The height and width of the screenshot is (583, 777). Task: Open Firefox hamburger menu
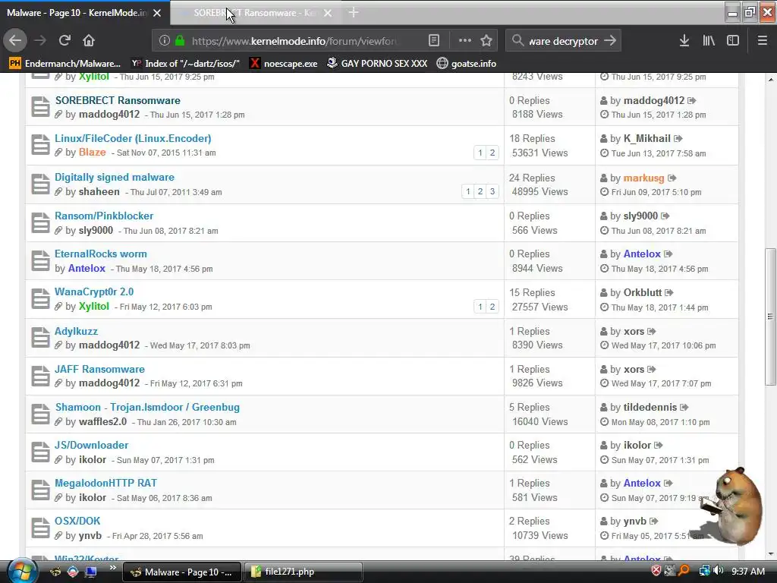pyautogui.click(x=763, y=41)
